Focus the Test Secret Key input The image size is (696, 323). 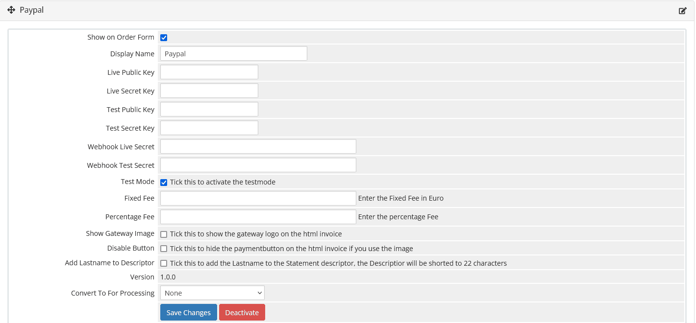(209, 128)
